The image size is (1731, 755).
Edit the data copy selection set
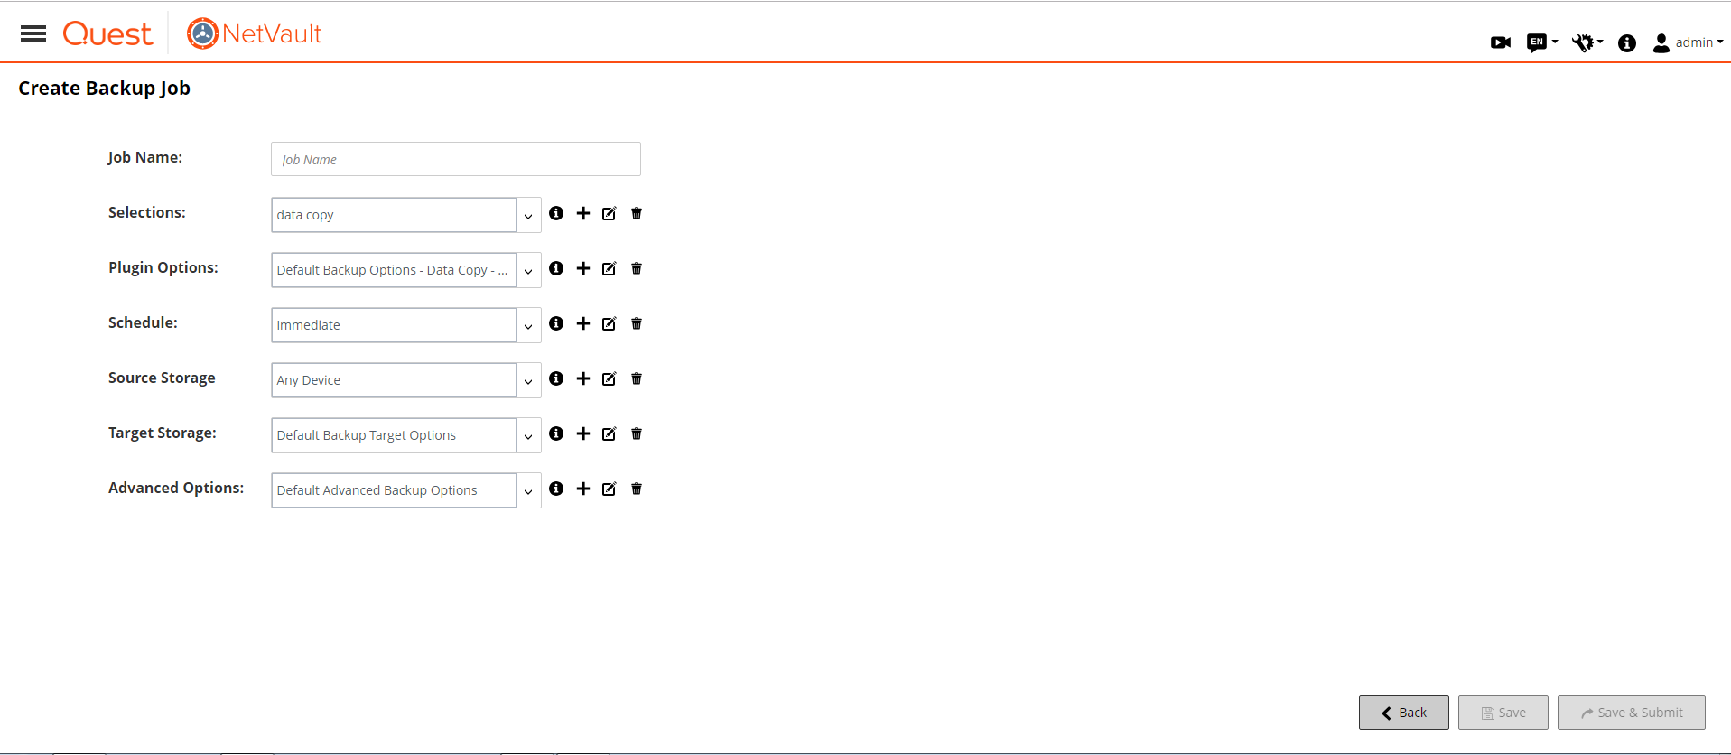pos(610,213)
